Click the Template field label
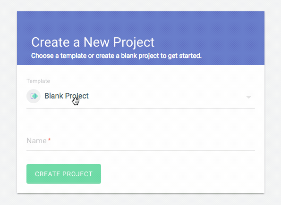The image size is (281, 205). click(38, 81)
